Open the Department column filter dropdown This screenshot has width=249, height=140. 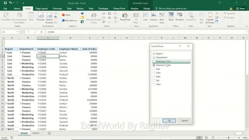coord(35,49)
